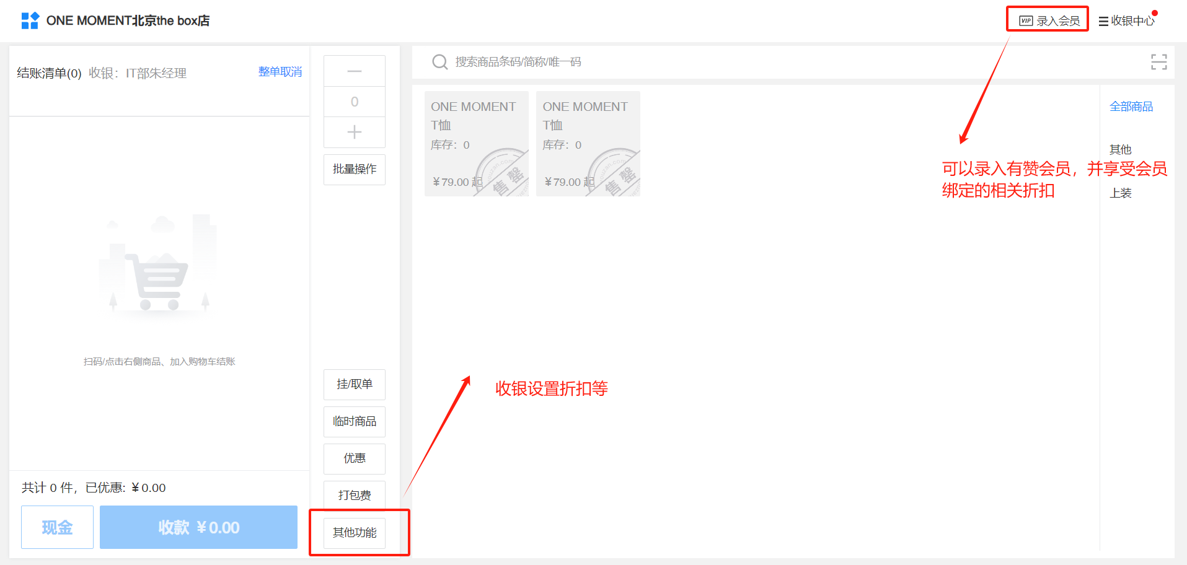Decrease quantity with the minus button

pyautogui.click(x=354, y=71)
